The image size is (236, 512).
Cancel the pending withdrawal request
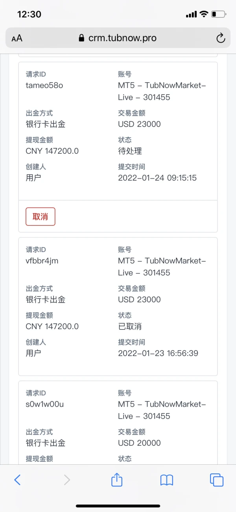[x=41, y=217]
